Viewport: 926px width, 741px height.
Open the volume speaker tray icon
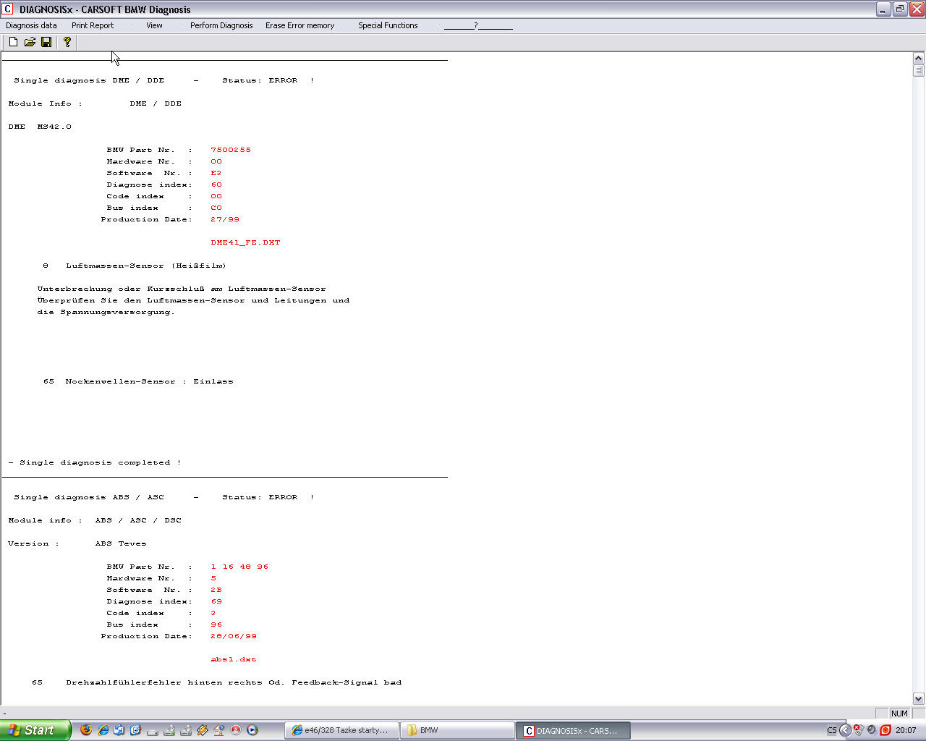[872, 730]
